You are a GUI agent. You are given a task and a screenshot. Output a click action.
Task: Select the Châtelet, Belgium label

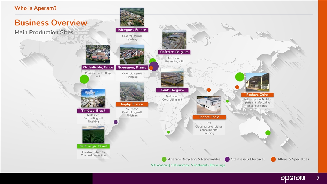[174, 52]
